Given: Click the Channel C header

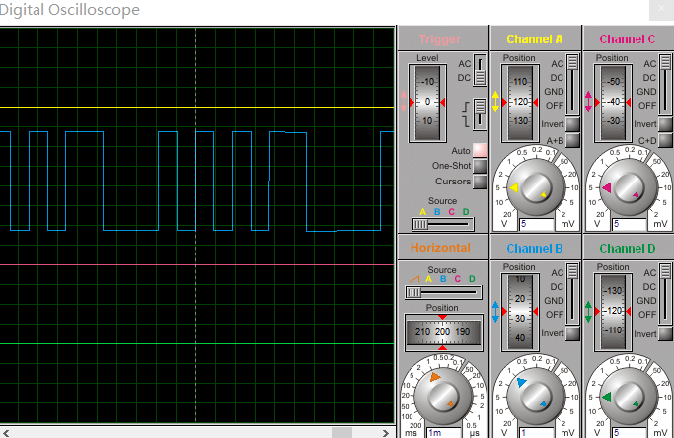Looking at the screenshot, I should pos(628,39).
